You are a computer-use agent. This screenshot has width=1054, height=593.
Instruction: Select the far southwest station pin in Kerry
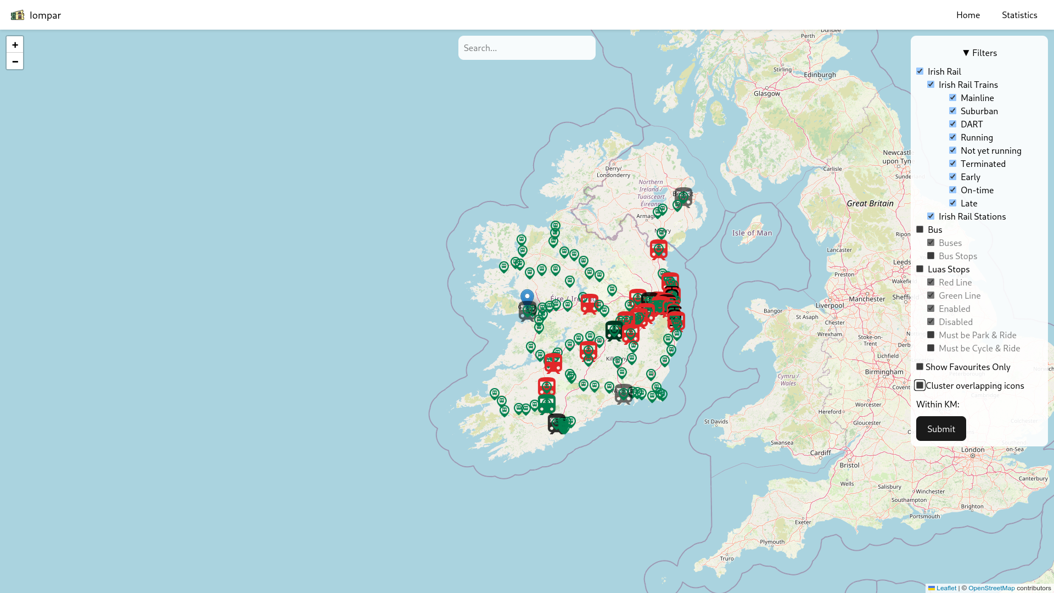pyautogui.click(x=495, y=394)
